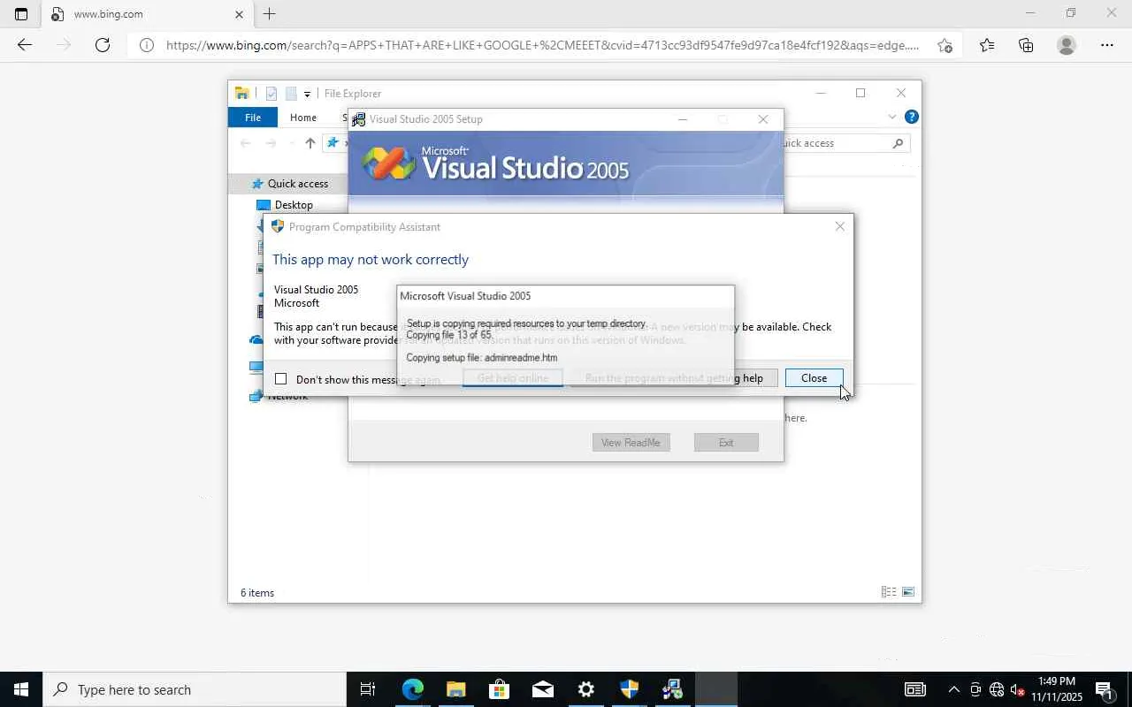This screenshot has height=707, width=1132.
Task: Launch Microsoft Store from the taskbar
Action: pyautogui.click(x=499, y=689)
